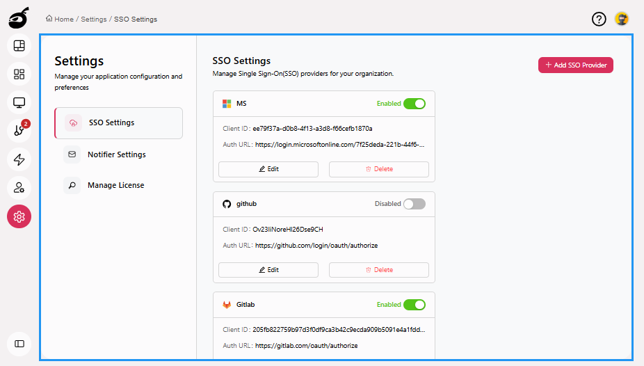Open the user avatar menu
This screenshot has width=644, height=366.
[622, 19]
